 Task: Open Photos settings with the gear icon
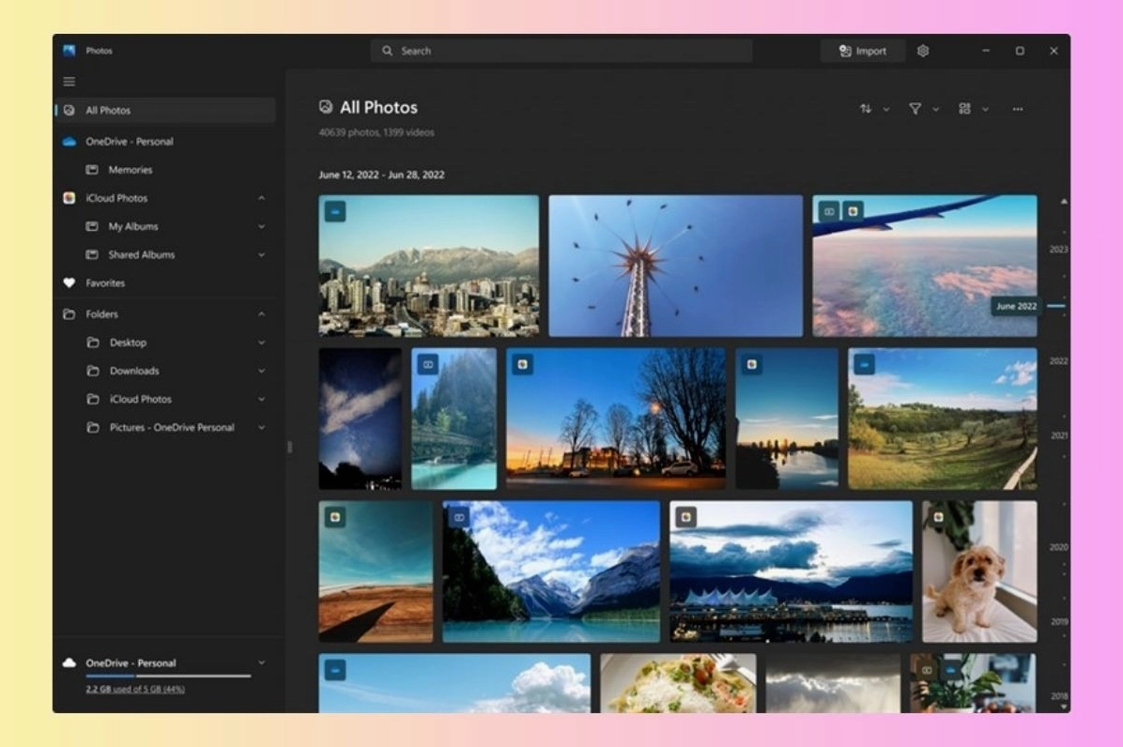coord(923,50)
